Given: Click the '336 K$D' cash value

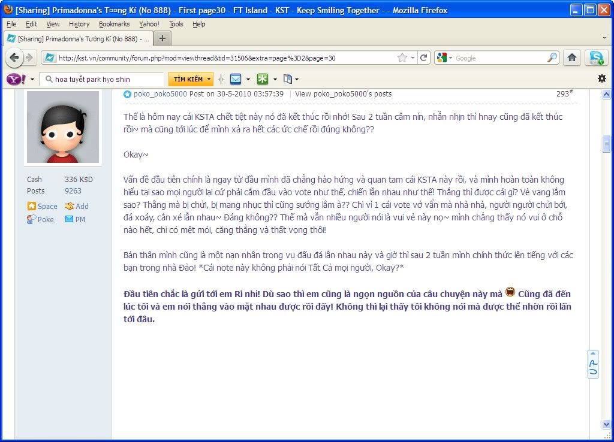Looking at the screenshot, I should click(x=79, y=180).
